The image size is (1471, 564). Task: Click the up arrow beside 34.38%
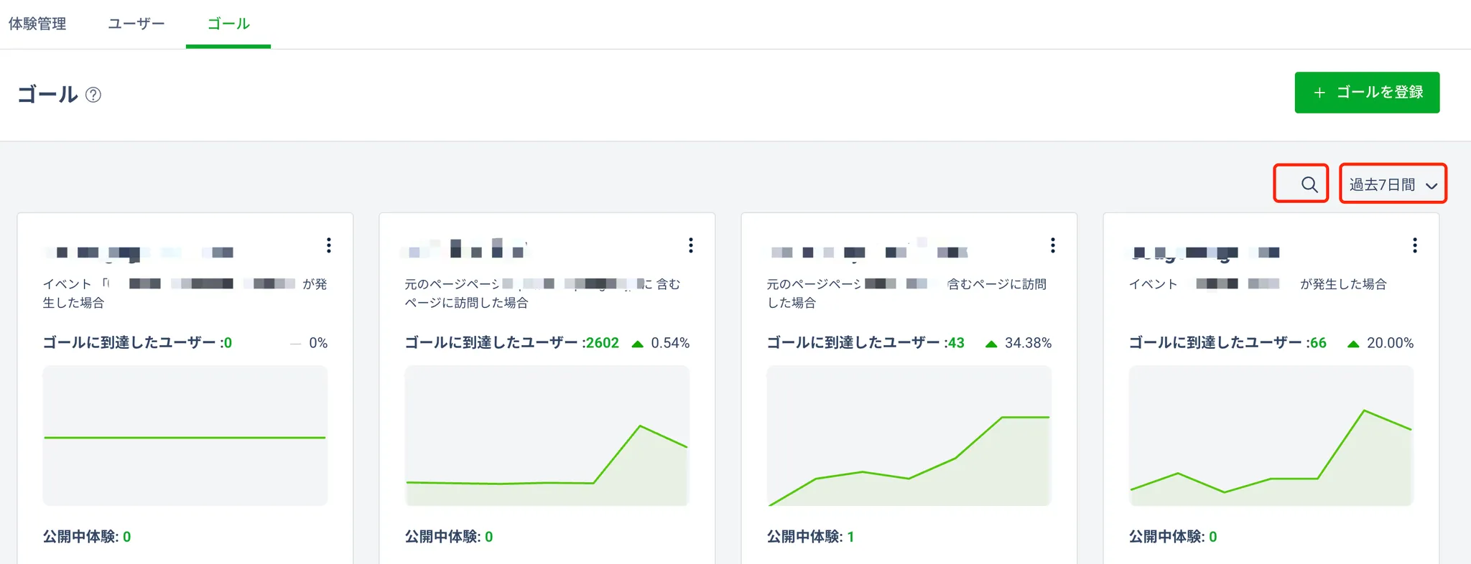tap(991, 344)
